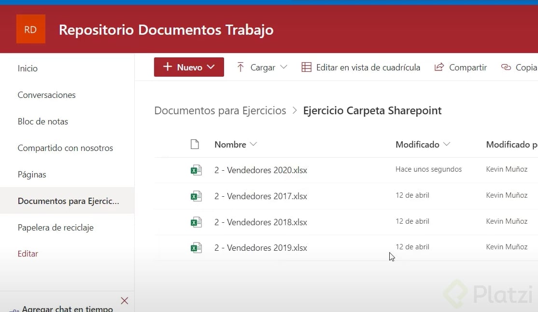Screen dimensions: 538x312
Task: Expand the Cargar dropdown chevron
Action: pyautogui.click(x=284, y=67)
